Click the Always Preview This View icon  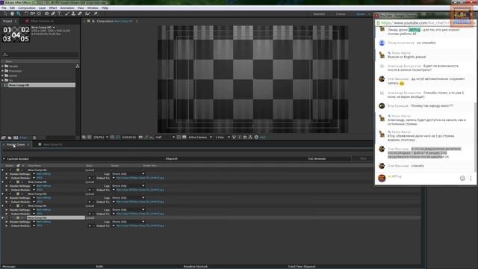point(84,137)
